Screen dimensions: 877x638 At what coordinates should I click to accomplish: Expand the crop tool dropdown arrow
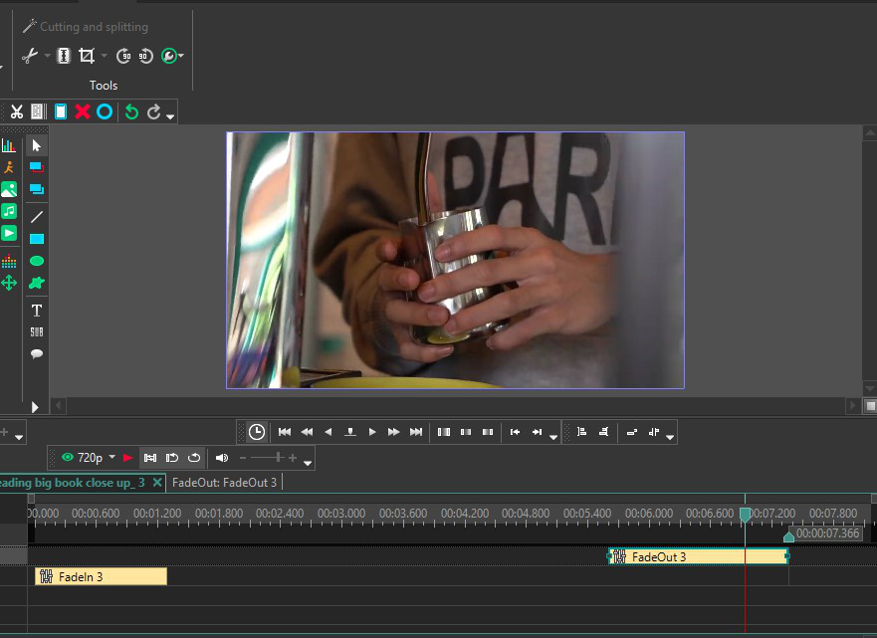click(x=105, y=56)
